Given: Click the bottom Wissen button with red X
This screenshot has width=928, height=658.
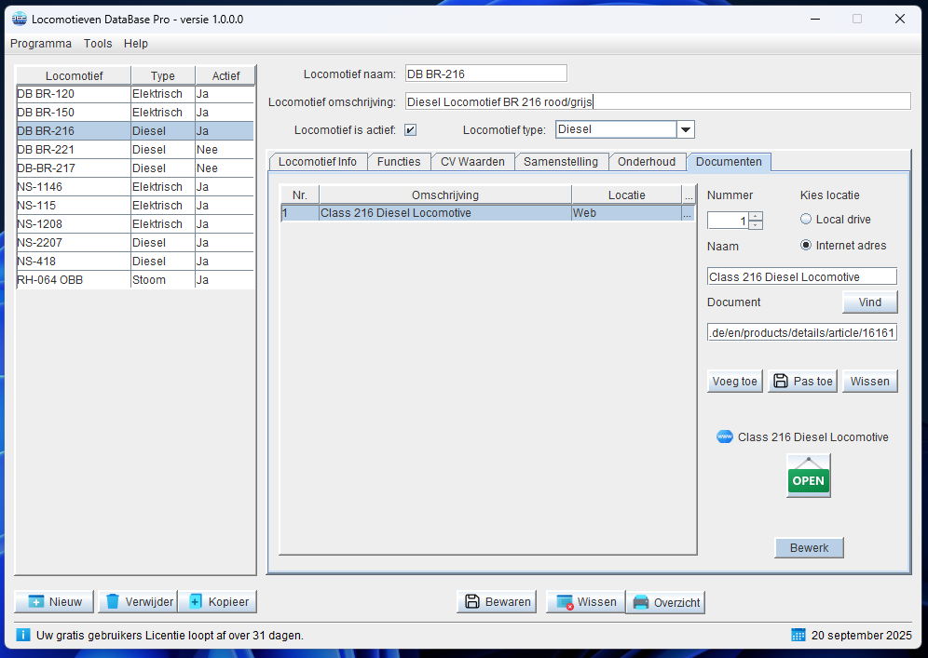Looking at the screenshot, I should (x=584, y=602).
